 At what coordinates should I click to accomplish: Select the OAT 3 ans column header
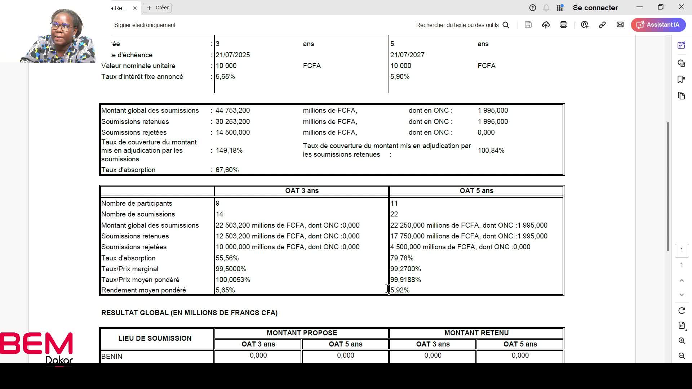tap(302, 191)
